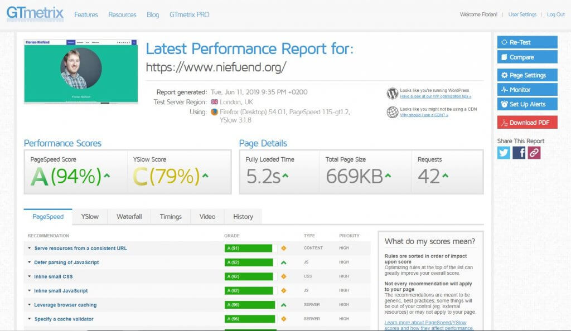The width and height of the screenshot is (571, 331).
Task: Click the RECOMMENDATION column header
Action: point(48,236)
